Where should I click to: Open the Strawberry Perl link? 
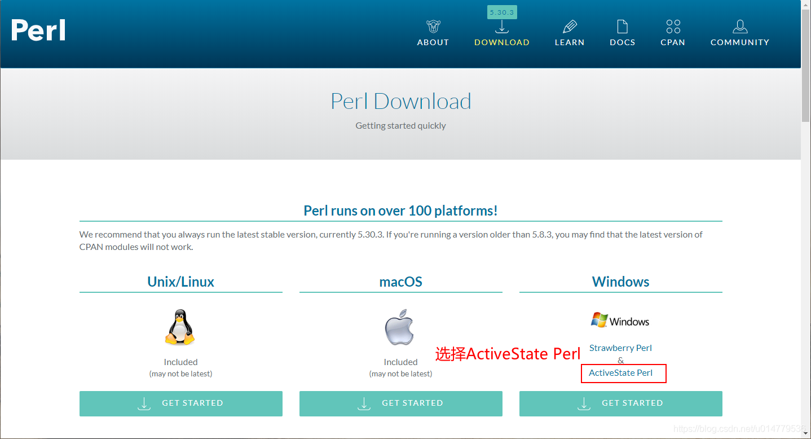click(x=620, y=348)
